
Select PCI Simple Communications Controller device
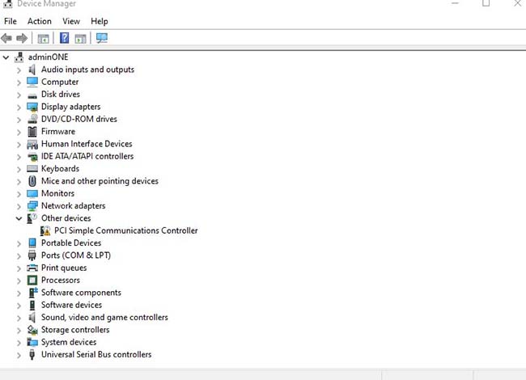(125, 230)
